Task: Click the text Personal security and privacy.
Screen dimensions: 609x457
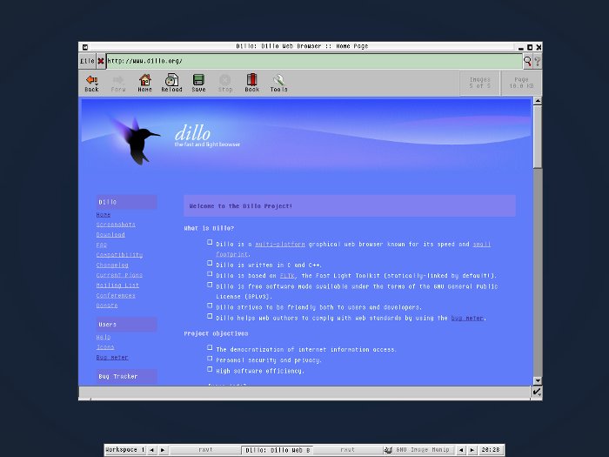Action: click(x=268, y=360)
